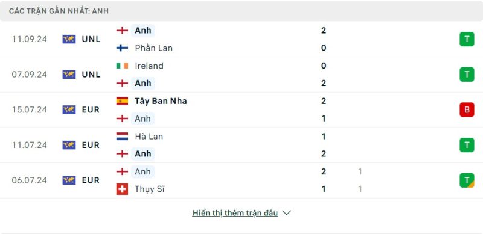The width and height of the screenshot is (483, 234).
Task: Open the Tây Ban Nha team link
Action: [161, 101]
